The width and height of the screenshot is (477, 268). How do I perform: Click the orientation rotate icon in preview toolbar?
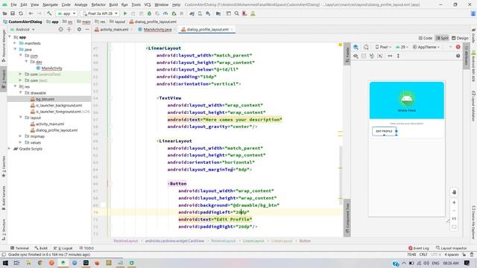point(366,47)
